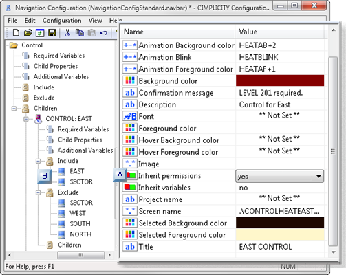
Task: Click the Paste clipboard toolbar icon
Action: click(91, 33)
